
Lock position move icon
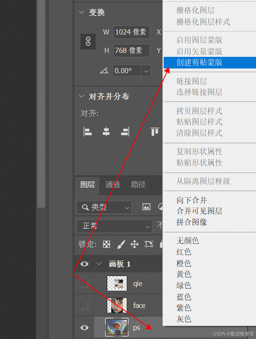[134, 244]
